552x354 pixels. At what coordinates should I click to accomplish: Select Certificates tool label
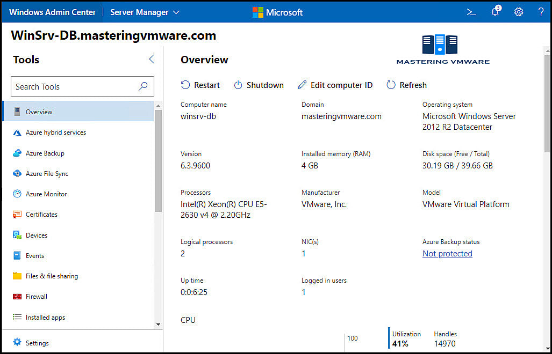[41, 214]
